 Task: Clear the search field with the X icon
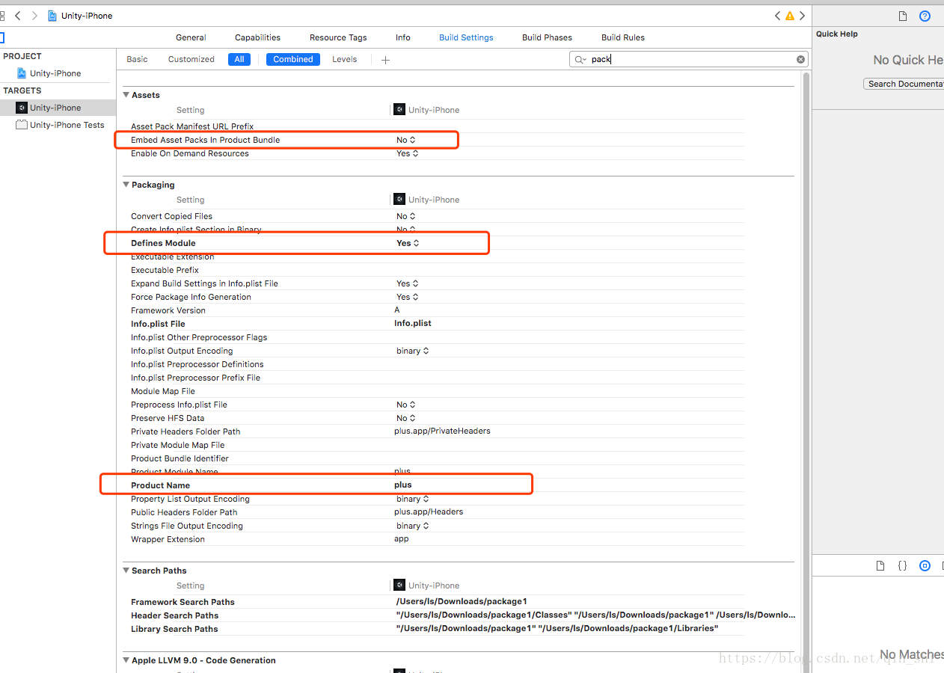pos(800,59)
